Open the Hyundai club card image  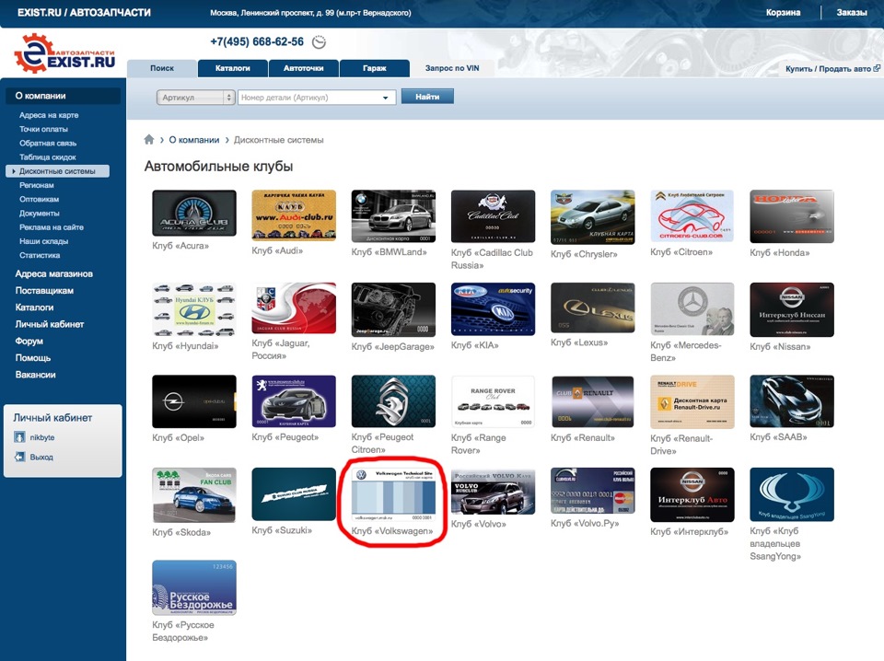194,309
